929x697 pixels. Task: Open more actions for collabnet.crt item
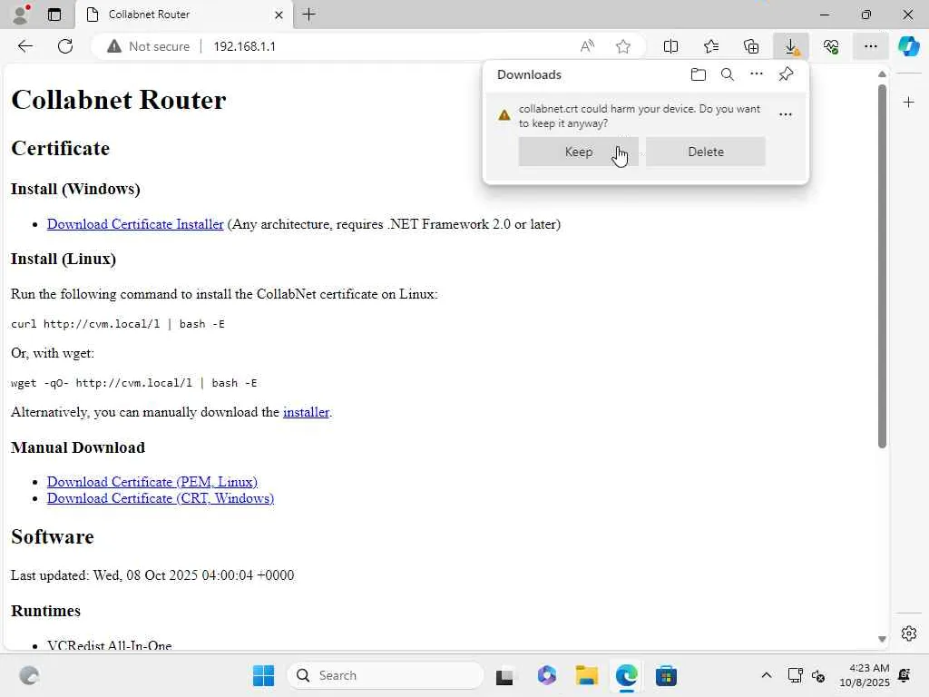[786, 114]
